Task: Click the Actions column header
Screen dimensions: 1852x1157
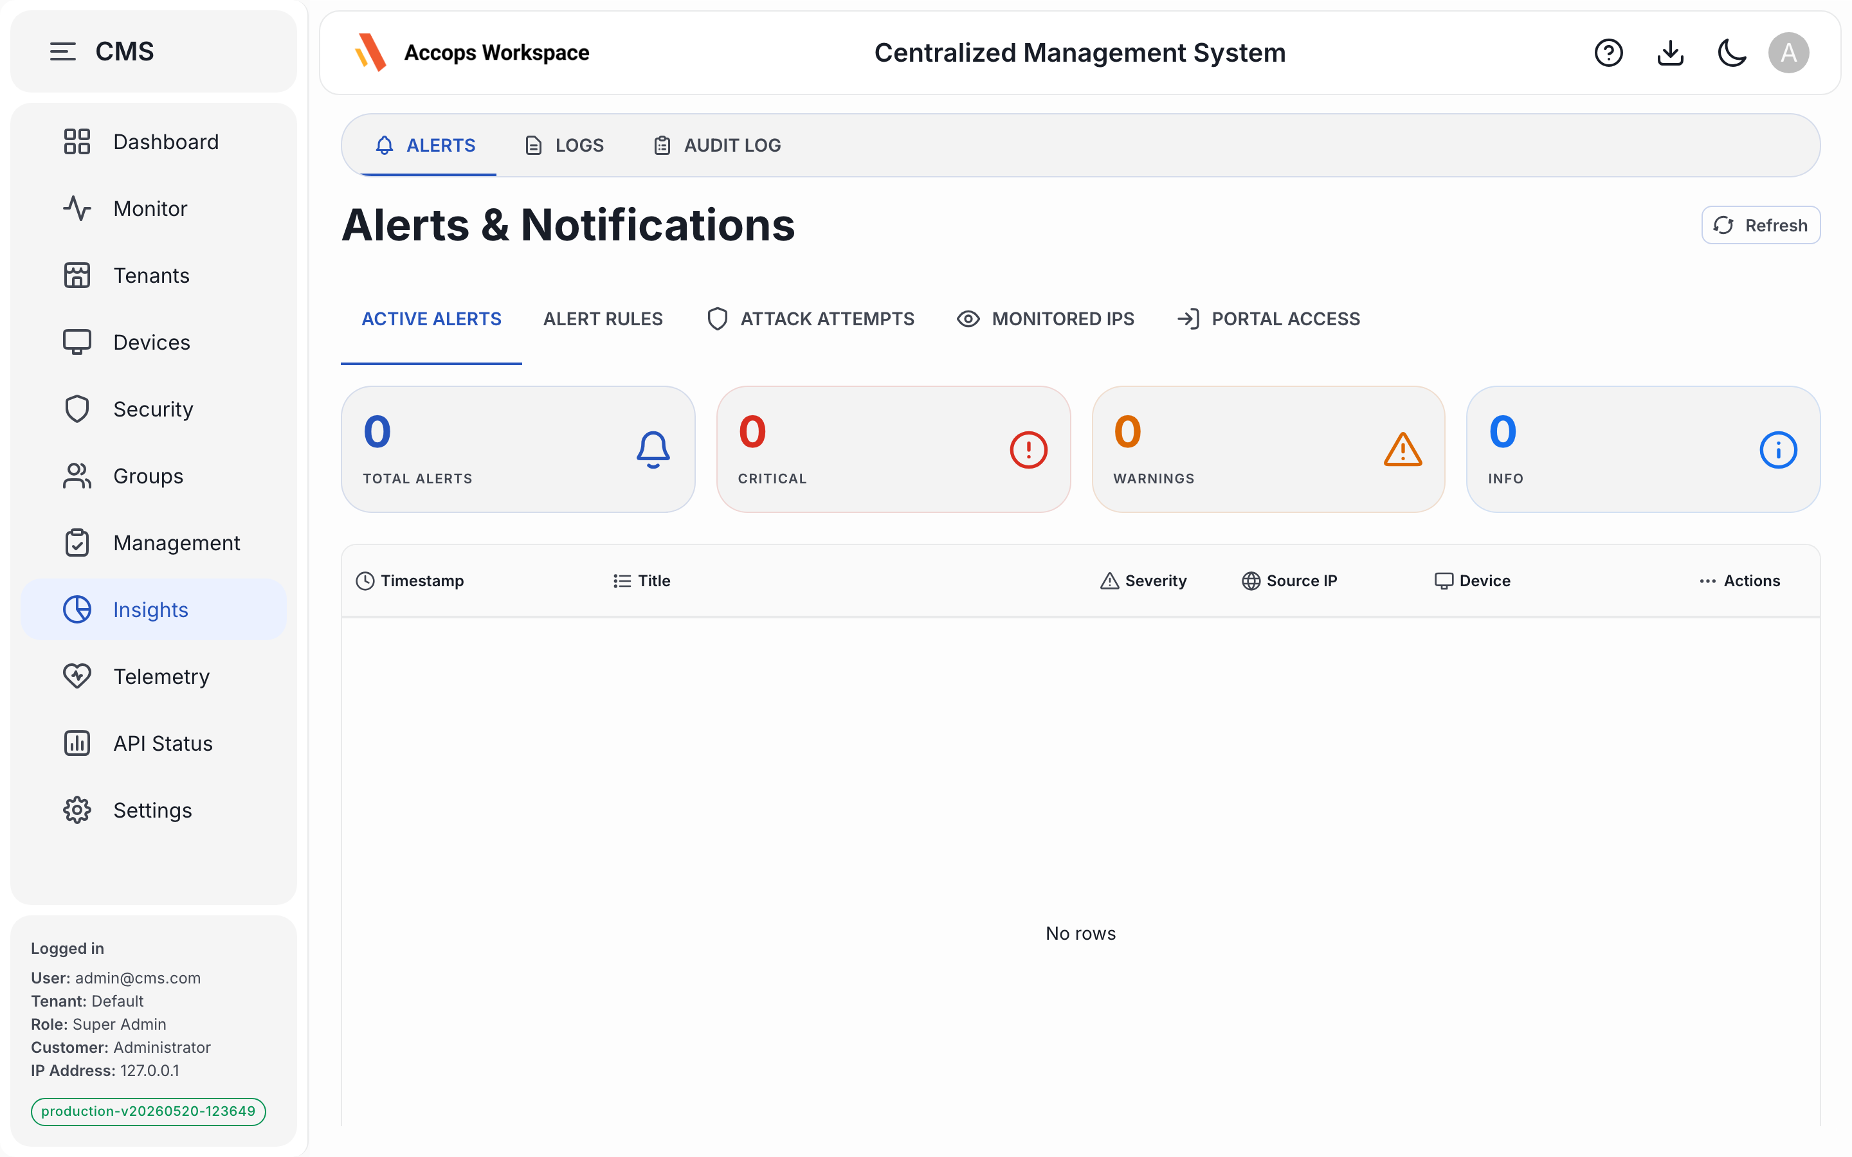Action: click(x=1739, y=581)
